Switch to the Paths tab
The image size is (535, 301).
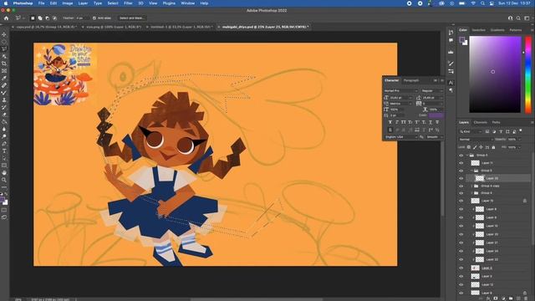point(496,122)
